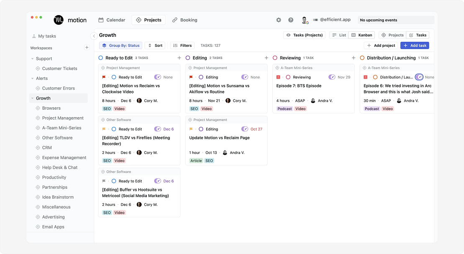Toggle status circle on Update Motion vs Reclaim Page card
The image size is (464, 254).
pyautogui.click(x=201, y=129)
